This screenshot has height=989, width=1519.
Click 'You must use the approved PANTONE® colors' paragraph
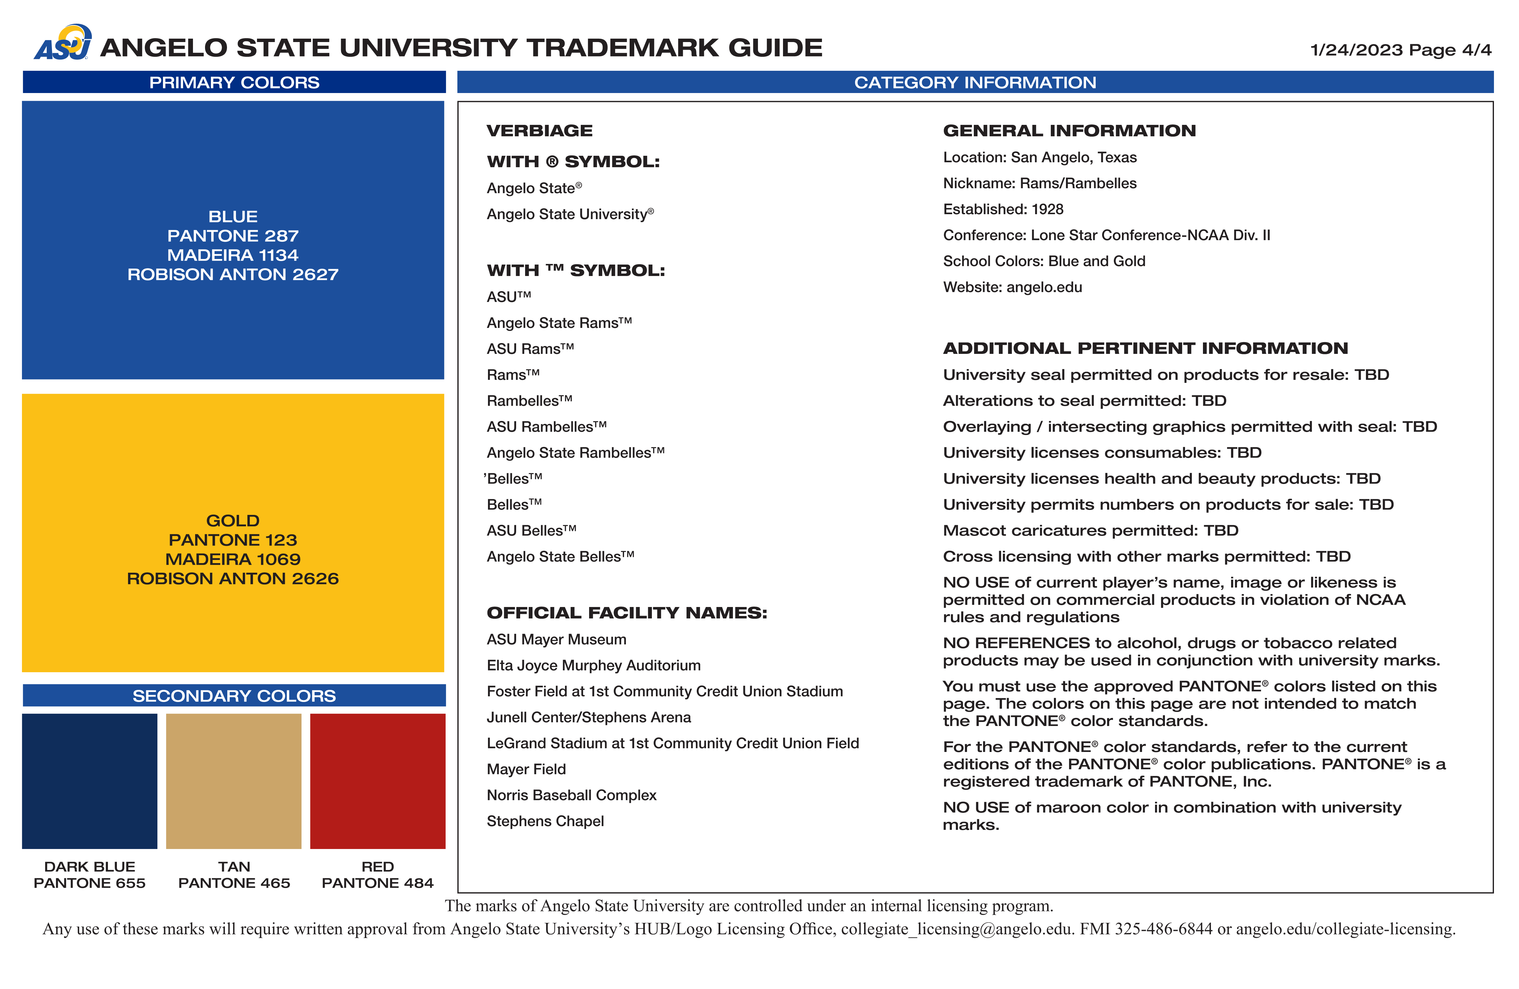[1190, 703]
